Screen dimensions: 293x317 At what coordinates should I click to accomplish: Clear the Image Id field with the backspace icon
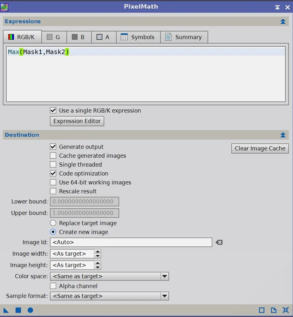pos(219,242)
